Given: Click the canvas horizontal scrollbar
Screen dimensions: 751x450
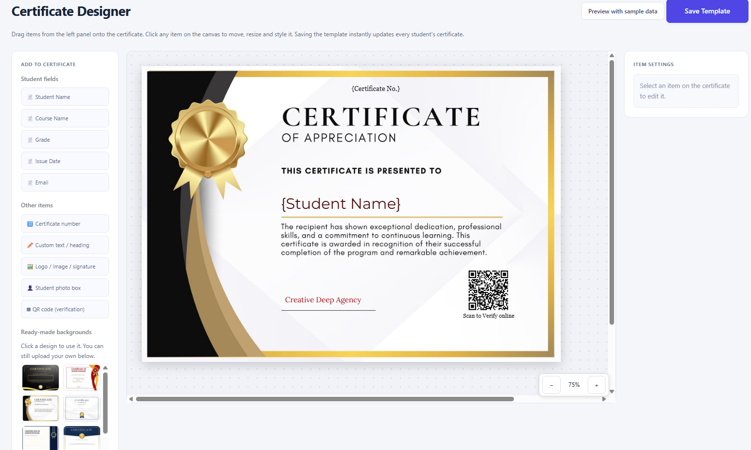Looking at the screenshot, I should pyautogui.click(x=325, y=399).
